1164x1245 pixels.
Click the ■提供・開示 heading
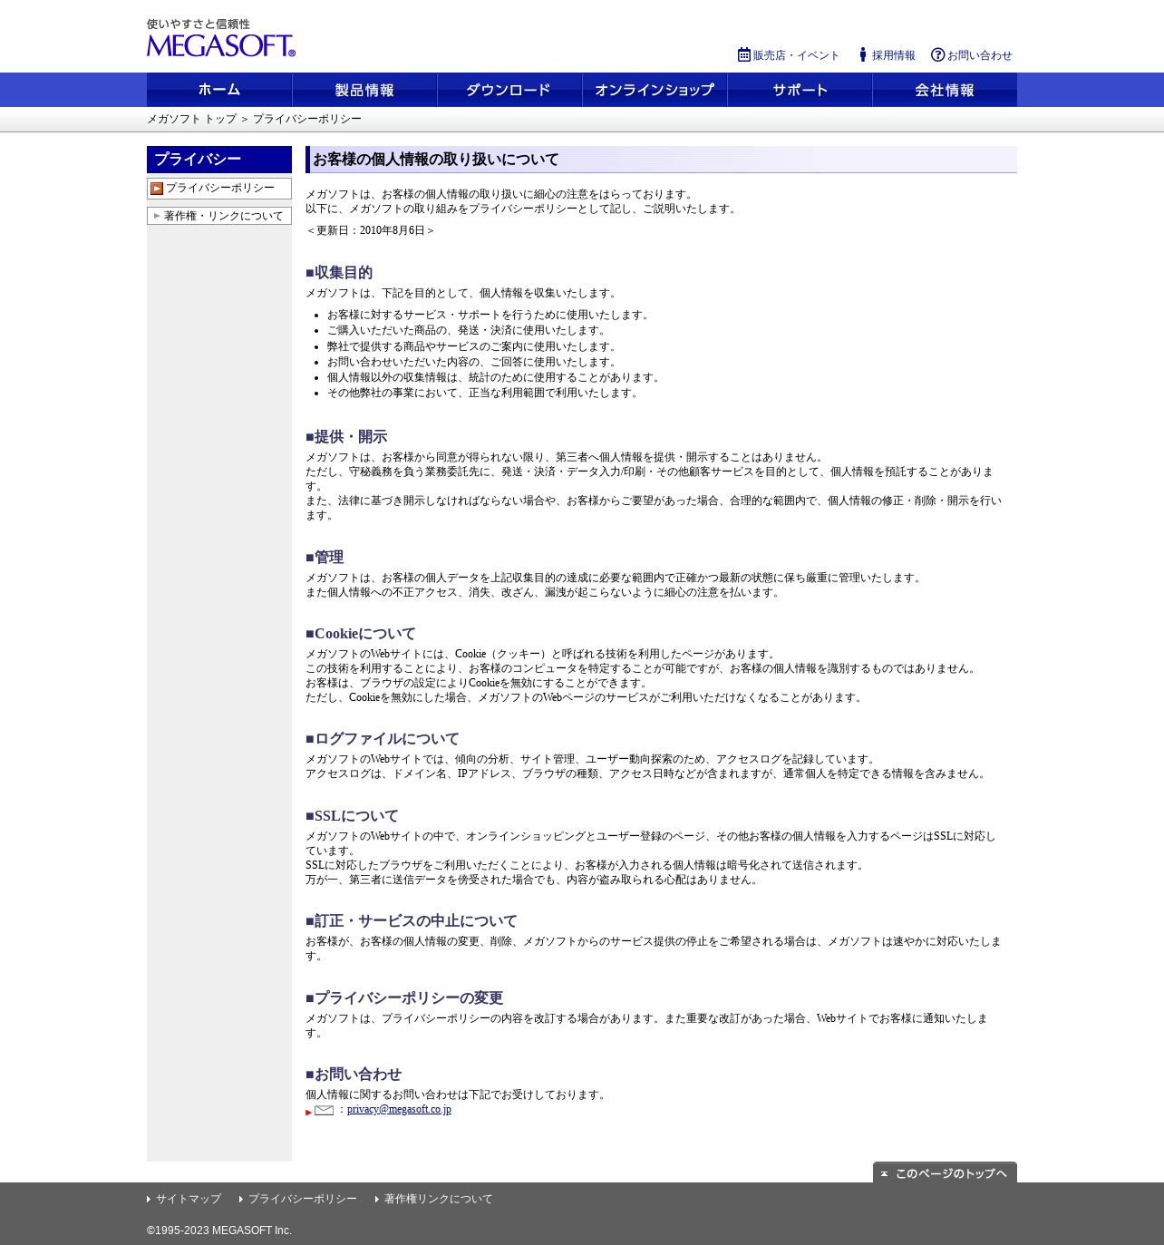[346, 437]
